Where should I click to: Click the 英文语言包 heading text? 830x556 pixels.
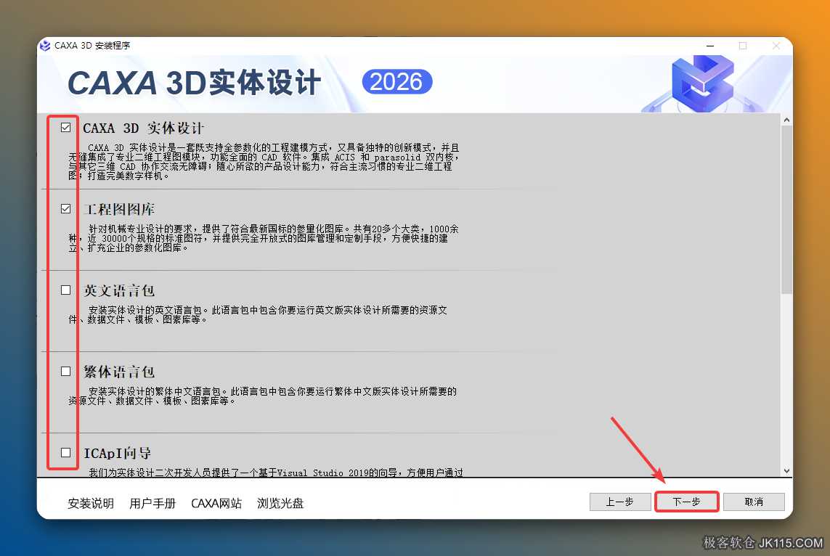coord(119,290)
